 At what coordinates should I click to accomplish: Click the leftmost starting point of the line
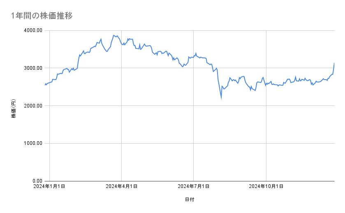coord(44,85)
